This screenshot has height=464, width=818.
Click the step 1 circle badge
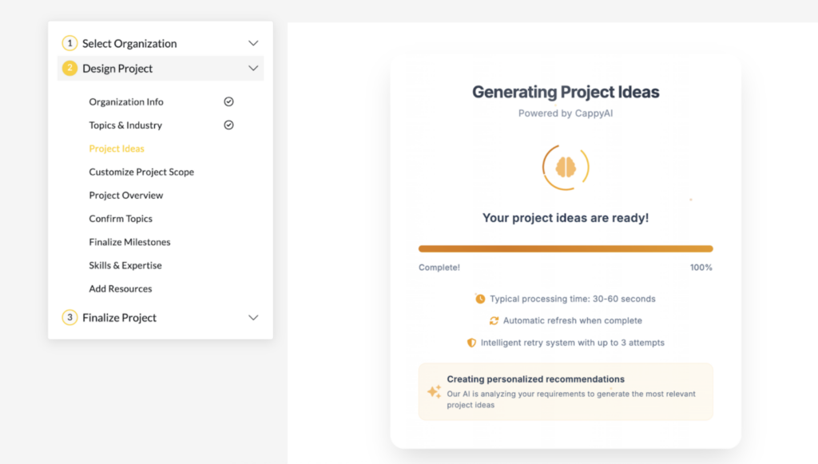click(69, 43)
